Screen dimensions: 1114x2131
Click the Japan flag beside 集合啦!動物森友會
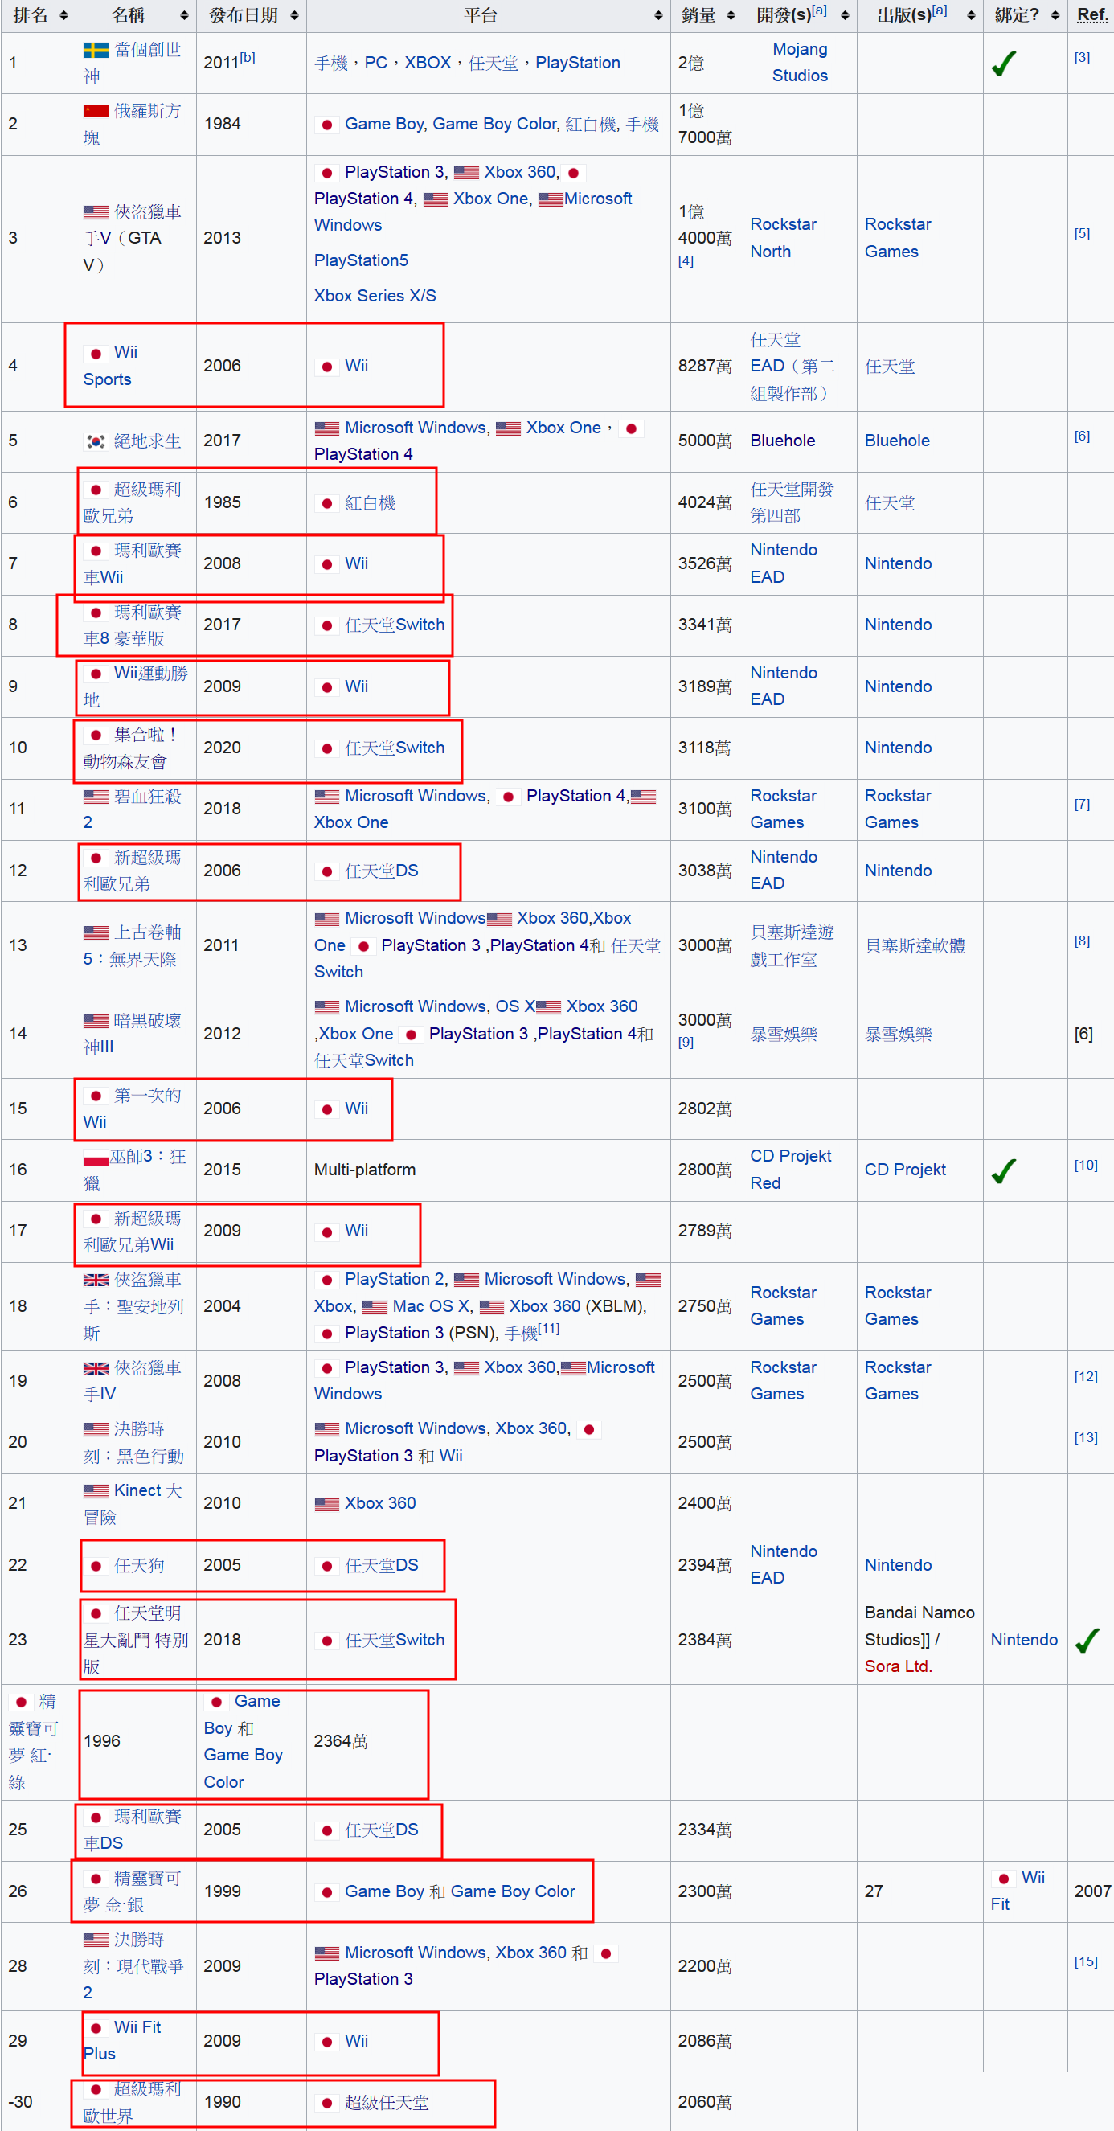tap(96, 736)
